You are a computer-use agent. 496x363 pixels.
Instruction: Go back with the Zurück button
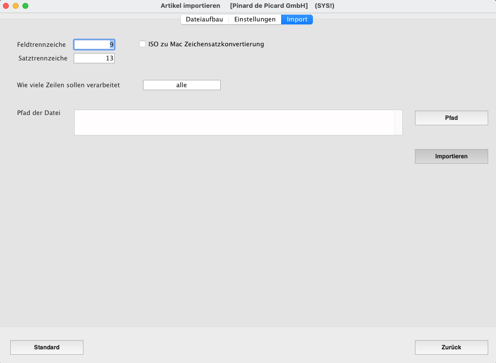pyautogui.click(x=451, y=347)
